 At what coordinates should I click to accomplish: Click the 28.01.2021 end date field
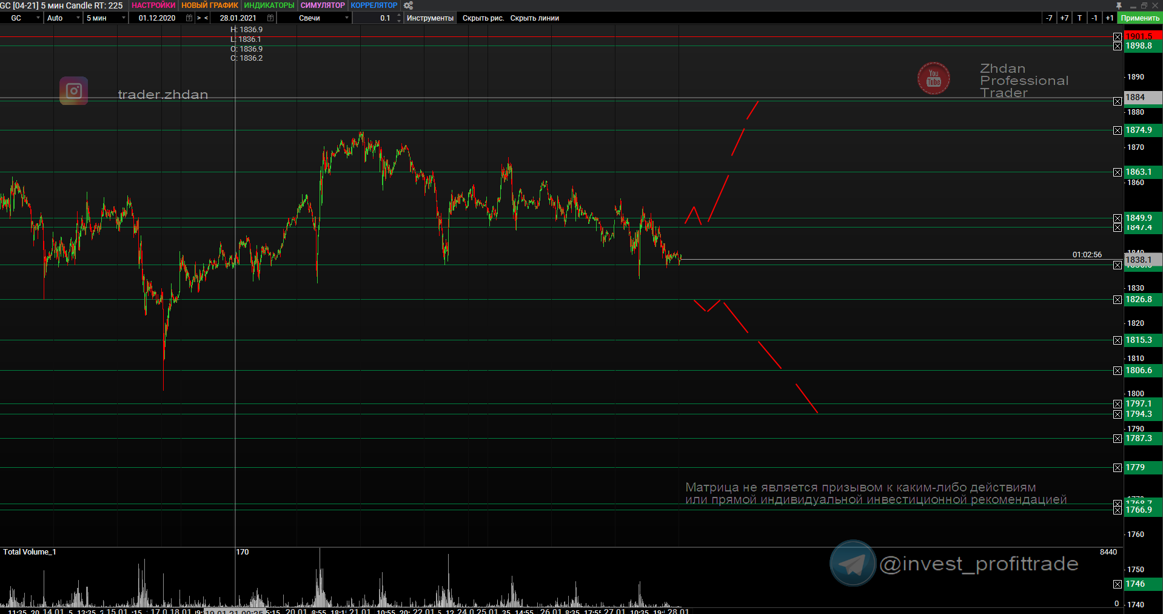(x=238, y=18)
